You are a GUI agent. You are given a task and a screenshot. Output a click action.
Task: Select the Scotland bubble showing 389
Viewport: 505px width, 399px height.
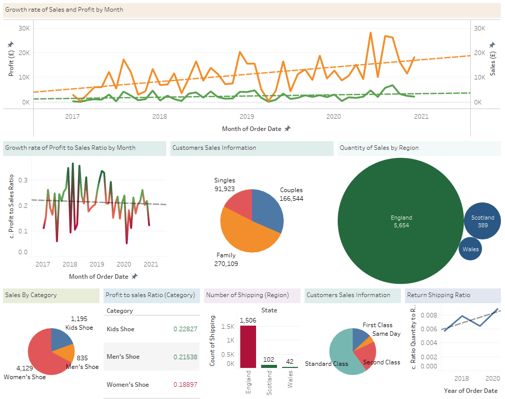tap(482, 221)
